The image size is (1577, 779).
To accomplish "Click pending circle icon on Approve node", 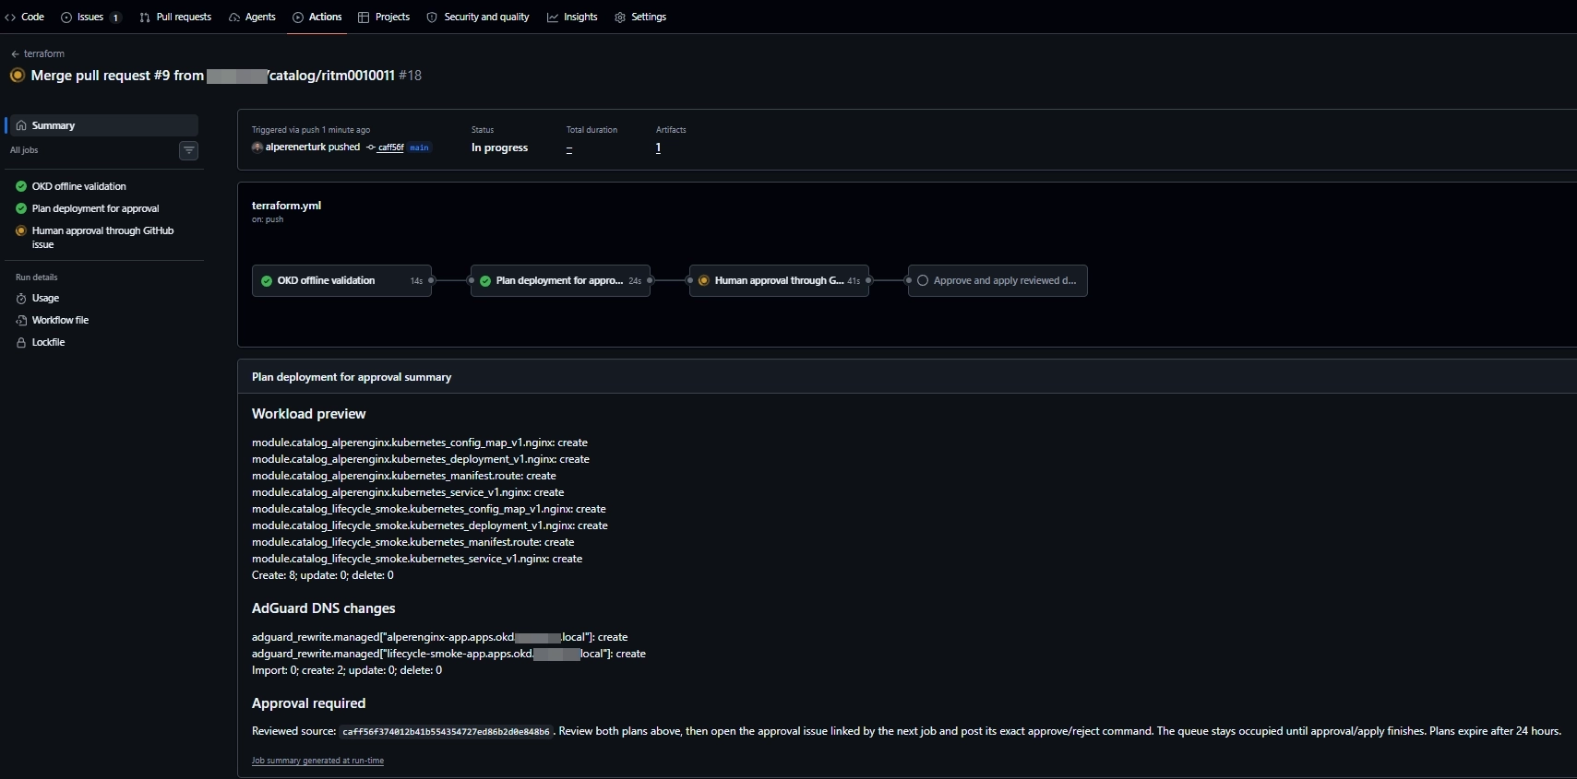I will (x=923, y=280).
